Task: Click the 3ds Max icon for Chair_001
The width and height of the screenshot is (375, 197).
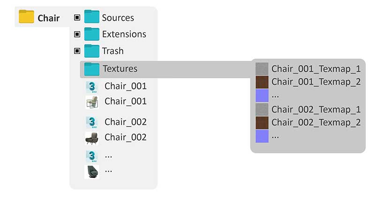Action: (92, 87)
